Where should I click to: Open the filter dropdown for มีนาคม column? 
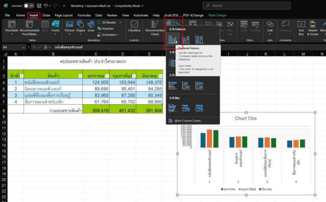click(160, 76)
